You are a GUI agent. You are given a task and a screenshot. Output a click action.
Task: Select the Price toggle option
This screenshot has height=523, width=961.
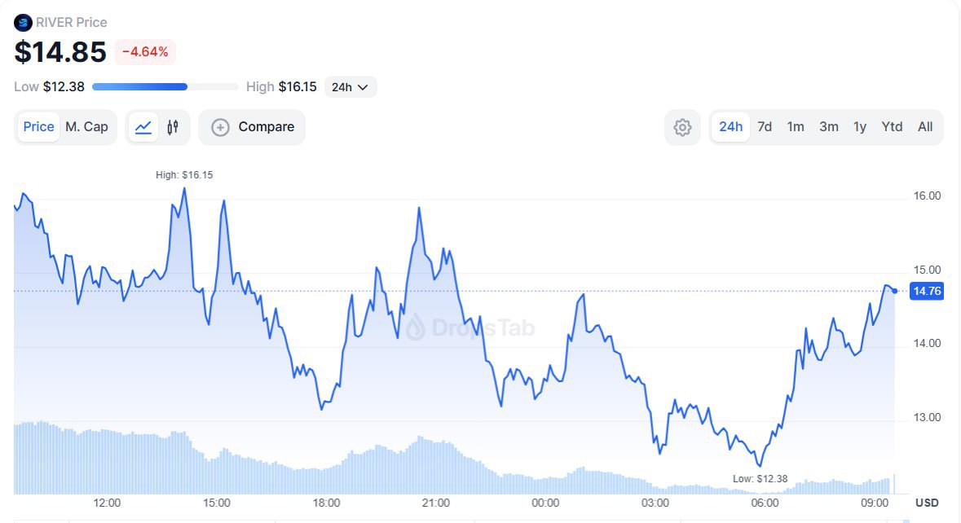[x=38, y=127]
